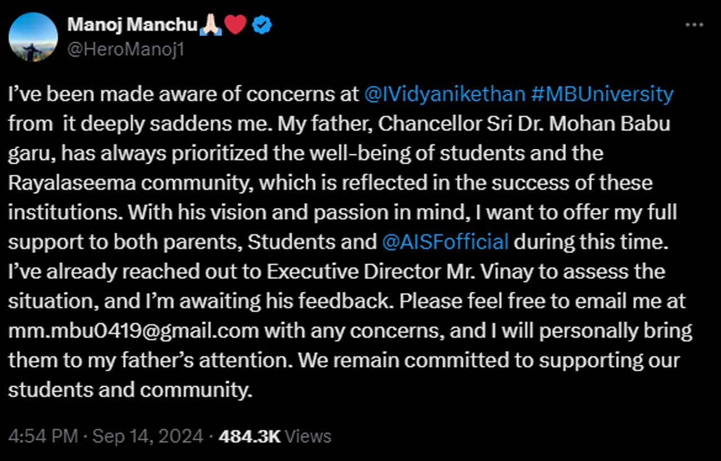Open the more options three-dot menu

pos(694,25)
